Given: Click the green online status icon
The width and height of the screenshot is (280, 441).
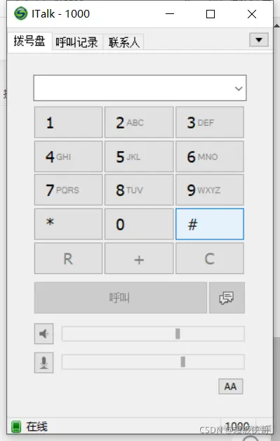Looking at the screenshot, I should pos(16,427).
